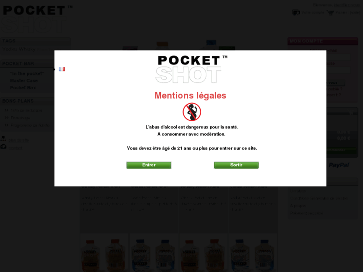
Task: Click the Pocket Shot logo in the dialog
Action: 192,69
